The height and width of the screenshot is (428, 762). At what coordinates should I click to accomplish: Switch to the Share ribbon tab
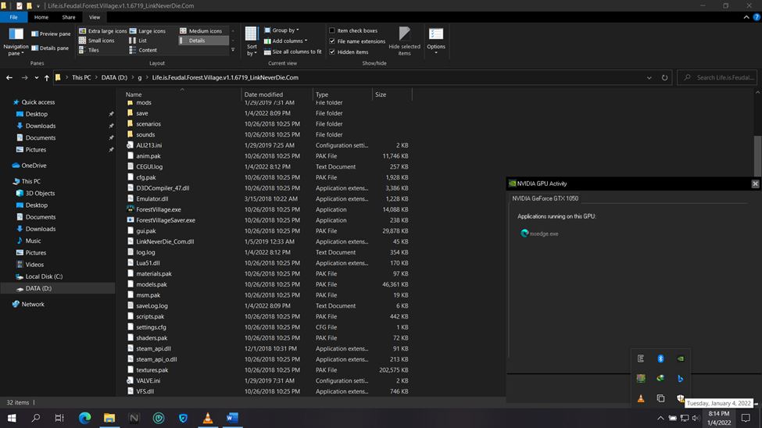coord(69,17)
